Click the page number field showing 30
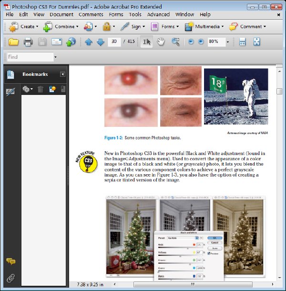The image size is (286, 291). point(114,42)
